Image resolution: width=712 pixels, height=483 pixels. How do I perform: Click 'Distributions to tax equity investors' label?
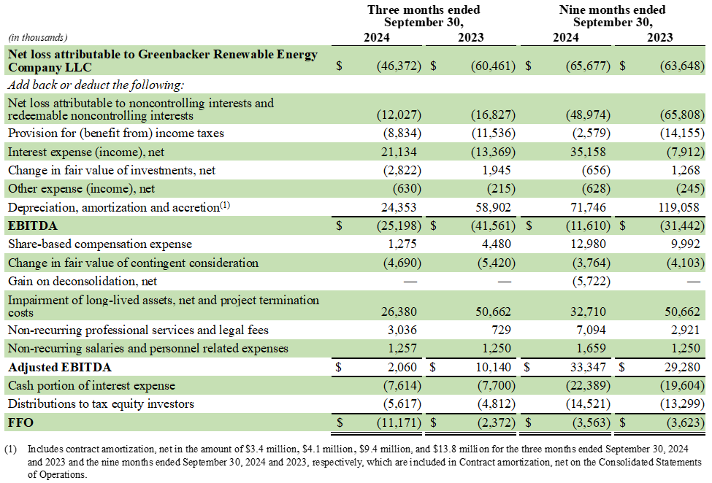[101, 403]
